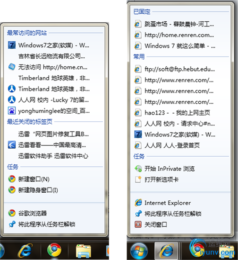The image size is (238, 260).
Task: Click the Windows7之家 '7' icon in Chrome list
Action: click(12, 45)
